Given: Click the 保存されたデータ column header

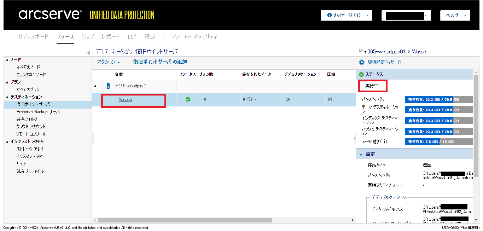Looking at the screenshot, I should coord(256,74).
